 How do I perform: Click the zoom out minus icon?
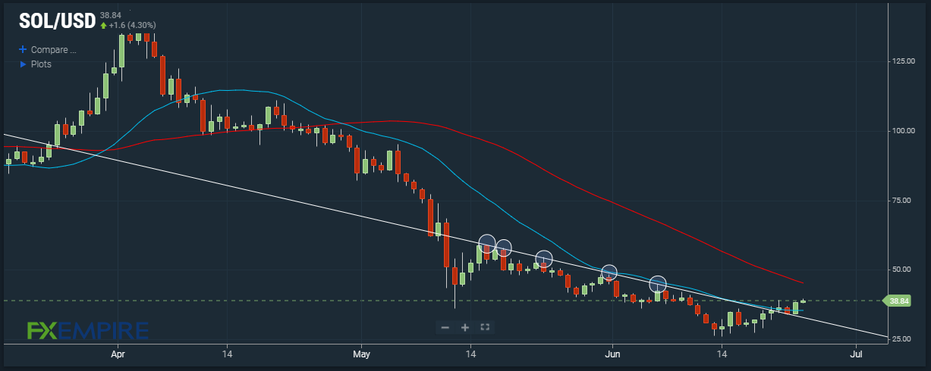[x=445, y=327]
